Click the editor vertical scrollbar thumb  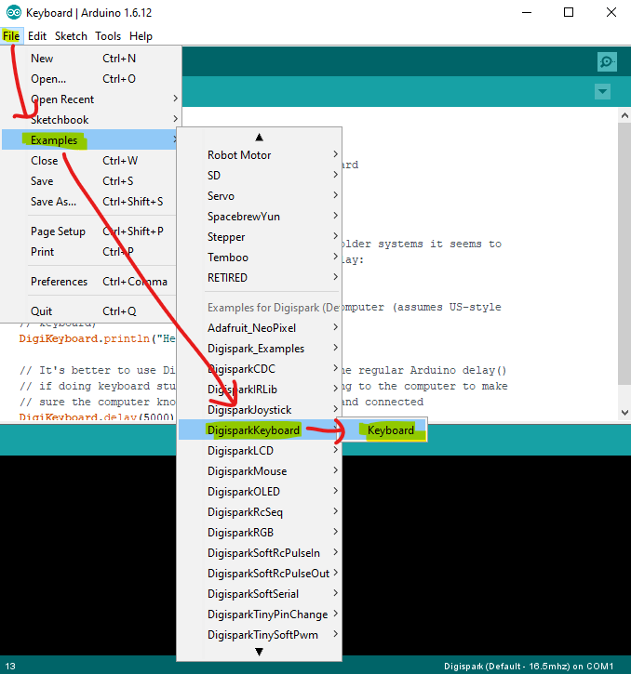624,254
